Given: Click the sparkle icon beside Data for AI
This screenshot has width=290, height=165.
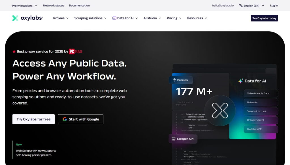Looking at the screenshot, I should (x=240, y=81).
